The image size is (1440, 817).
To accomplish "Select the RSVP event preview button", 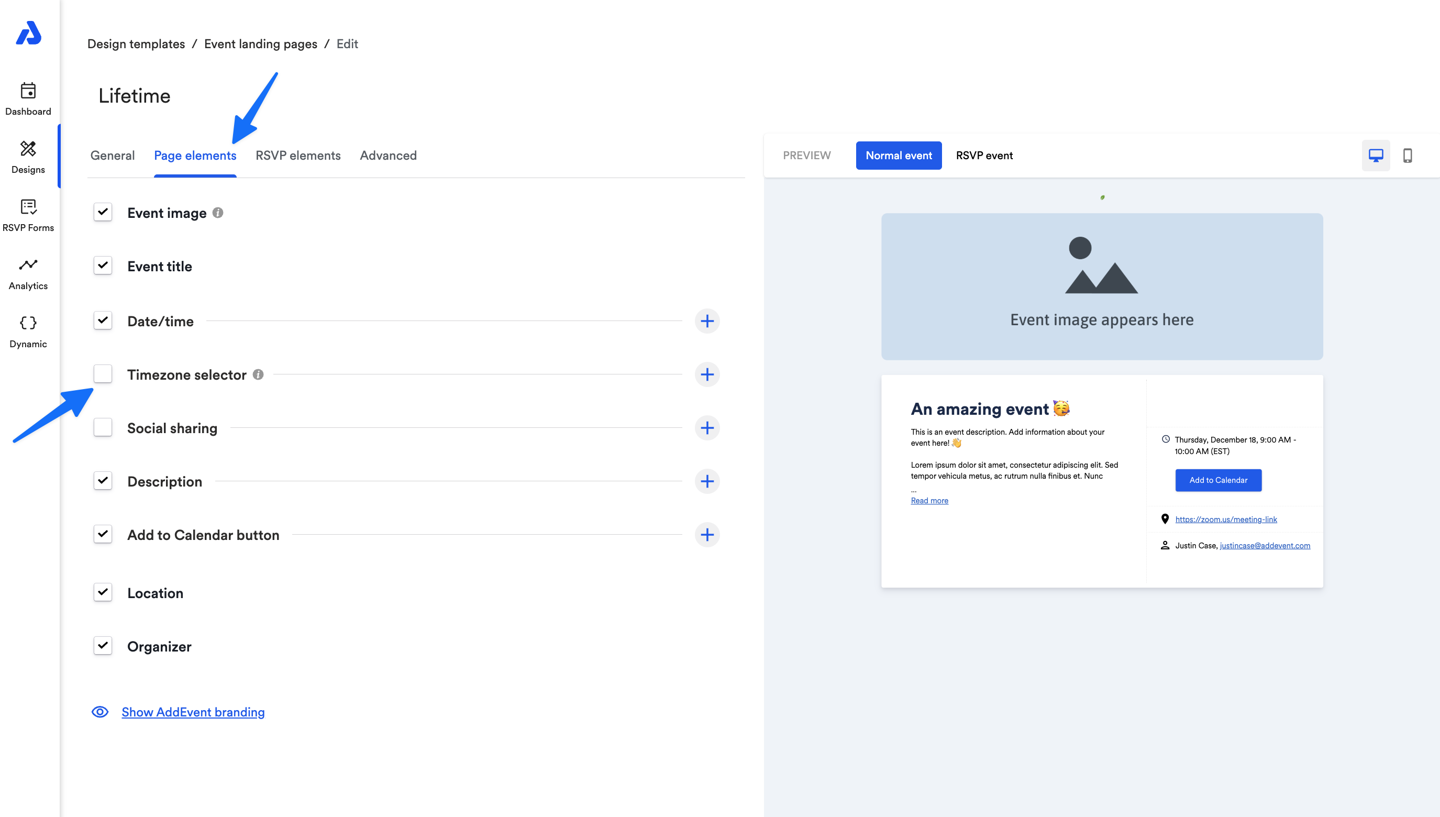I will [x=984, y=156].
